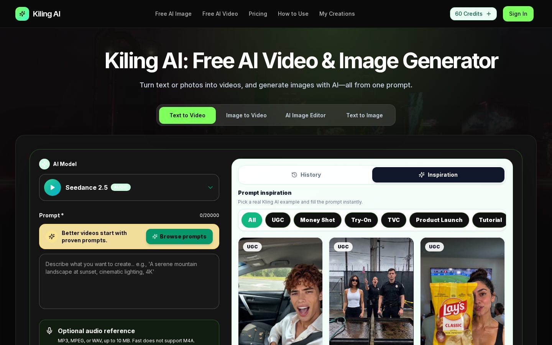Click the Kiling AI logo icon
The width and height of the screenshot is (552, 345).
[22, 14]
